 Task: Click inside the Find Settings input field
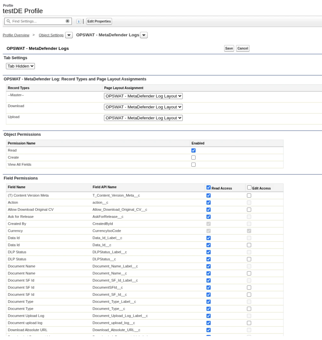pyautogui.click(x=37, y=21)
